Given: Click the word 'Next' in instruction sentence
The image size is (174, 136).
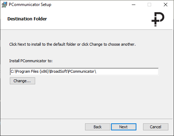Looking at the screenshot, I should pyautogui.click(x=22, y=44).
